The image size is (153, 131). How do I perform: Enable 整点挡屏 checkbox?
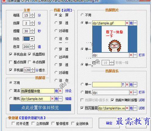[x=10, y=62]
